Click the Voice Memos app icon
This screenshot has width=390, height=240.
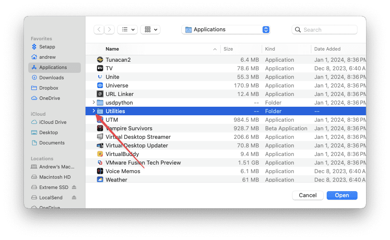[x=100, y=171]
